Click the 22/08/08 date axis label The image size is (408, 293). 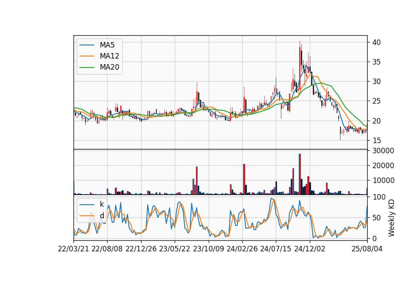point(107,249)
